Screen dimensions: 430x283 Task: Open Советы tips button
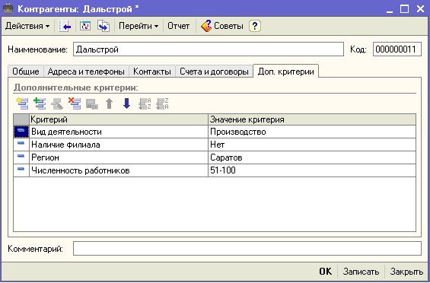222,26
